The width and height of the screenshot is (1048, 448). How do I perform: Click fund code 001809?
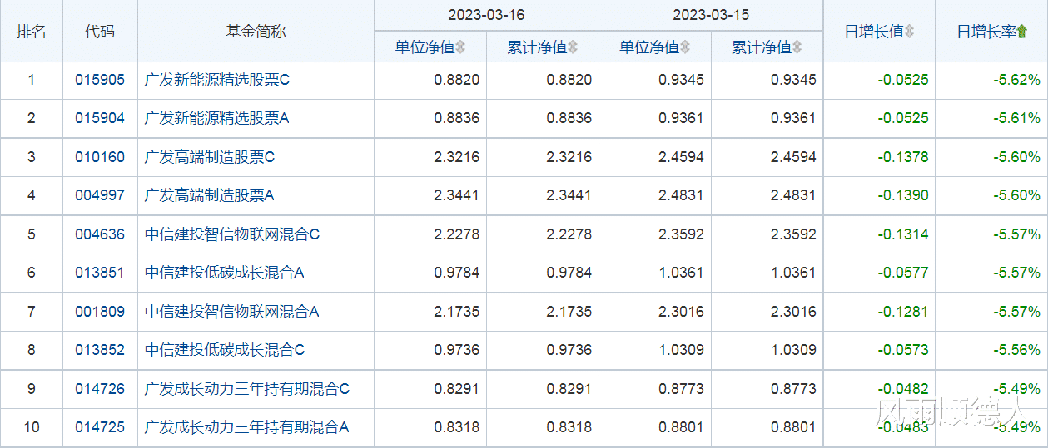100,312
